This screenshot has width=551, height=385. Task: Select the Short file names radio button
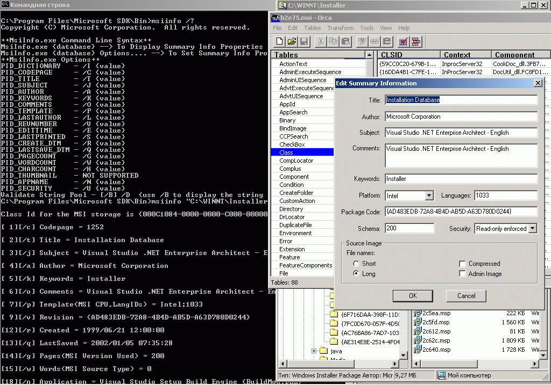click(356, 263)
